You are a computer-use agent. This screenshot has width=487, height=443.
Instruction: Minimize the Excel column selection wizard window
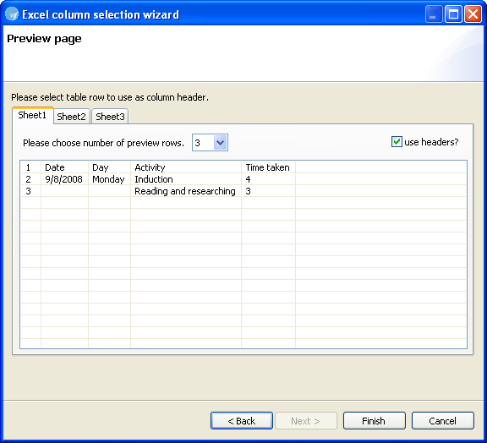pos(434,14)
